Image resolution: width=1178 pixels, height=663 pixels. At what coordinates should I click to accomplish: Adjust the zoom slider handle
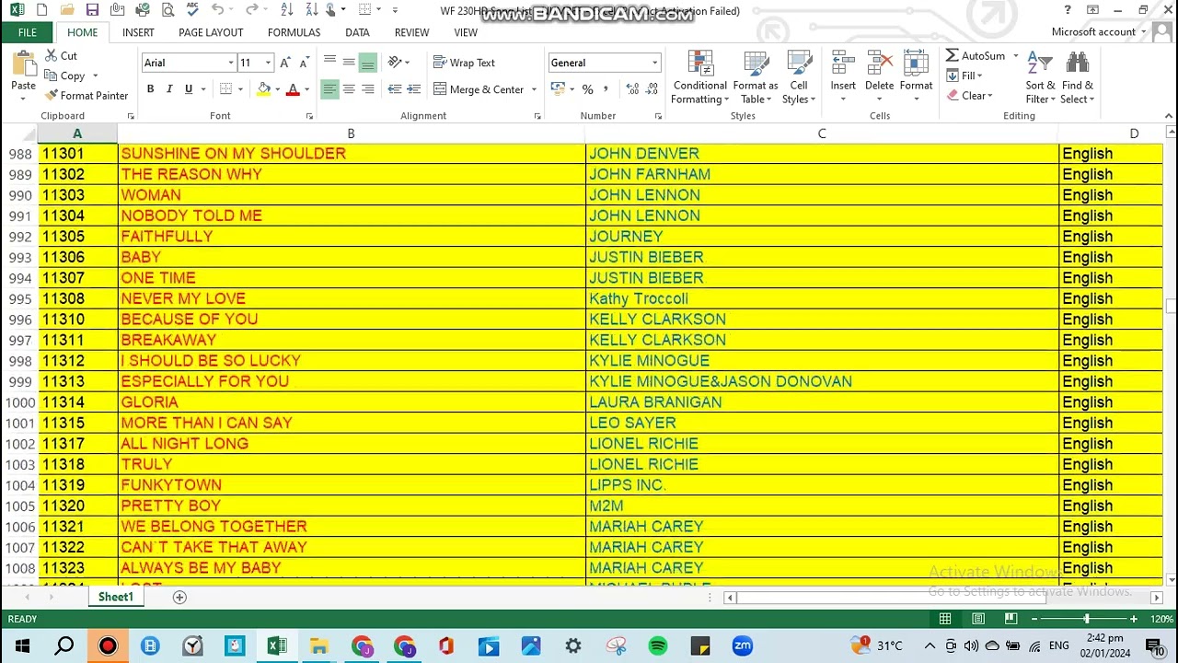point(1087,619)
